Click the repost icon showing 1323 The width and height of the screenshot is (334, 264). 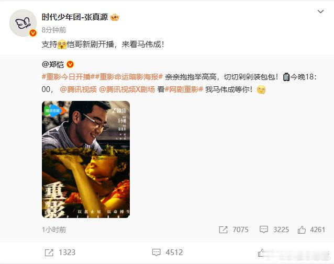click(49, 252)
